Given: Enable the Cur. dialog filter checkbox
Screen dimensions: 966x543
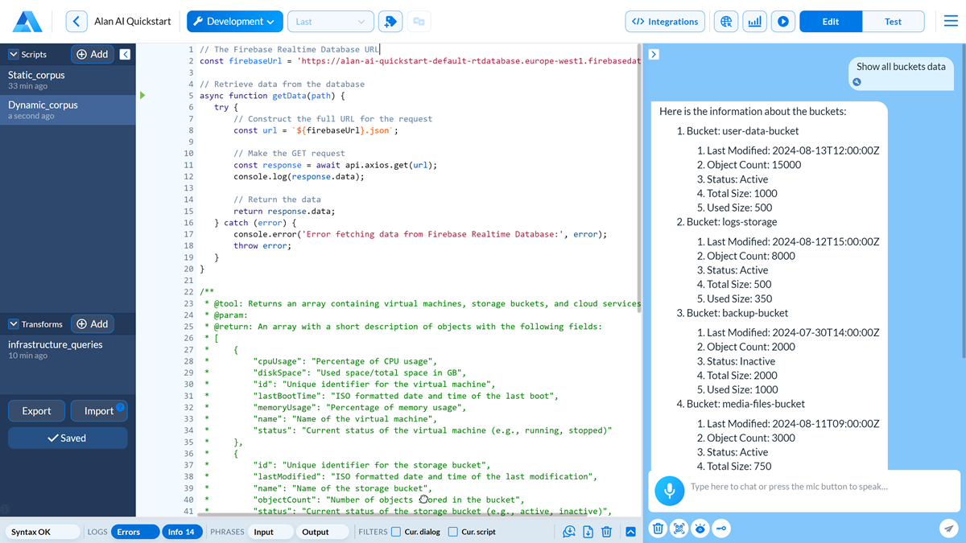Looking at the screenshot, I should point(394,532).
